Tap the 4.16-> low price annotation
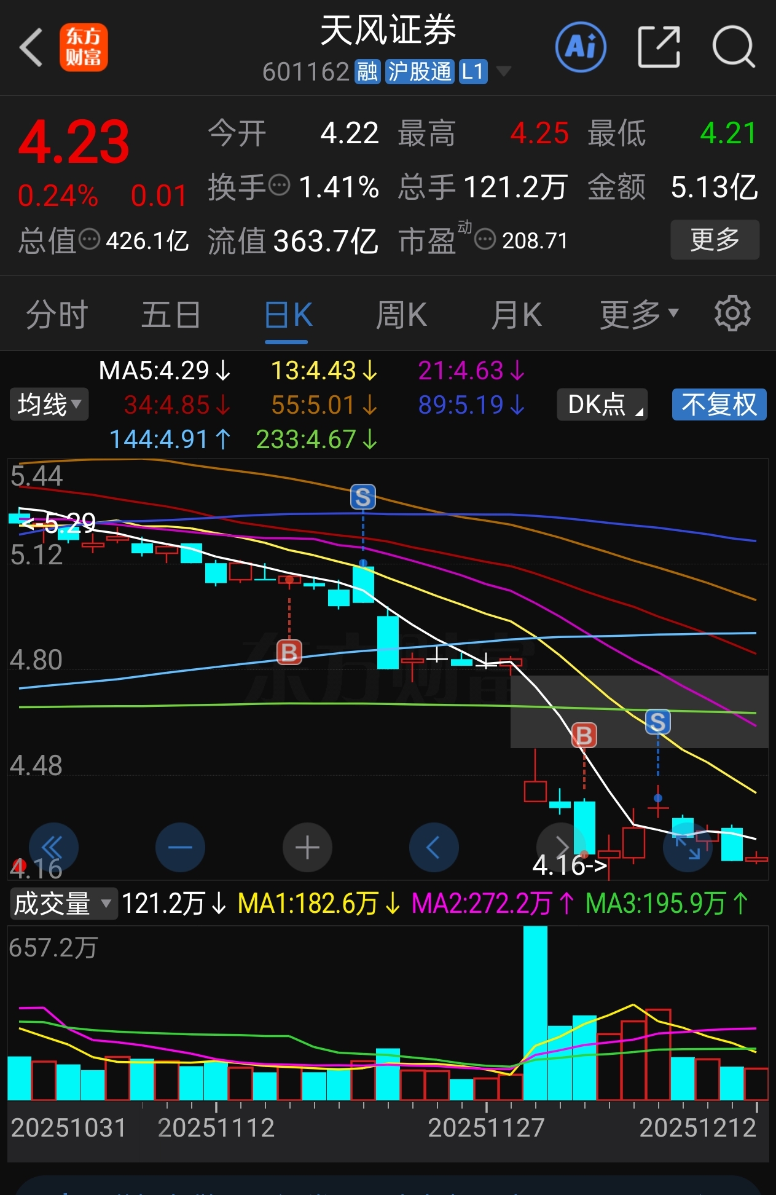 point(570,866)
